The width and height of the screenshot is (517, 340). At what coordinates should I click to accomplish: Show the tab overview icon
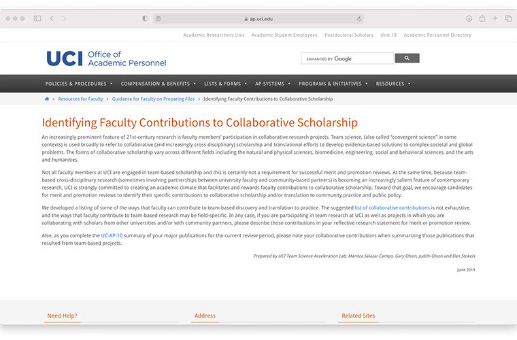(508, 18)
